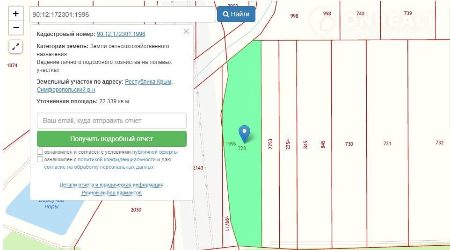
Task: Click Получить подробный отчет button
Action: click(111, 139)
